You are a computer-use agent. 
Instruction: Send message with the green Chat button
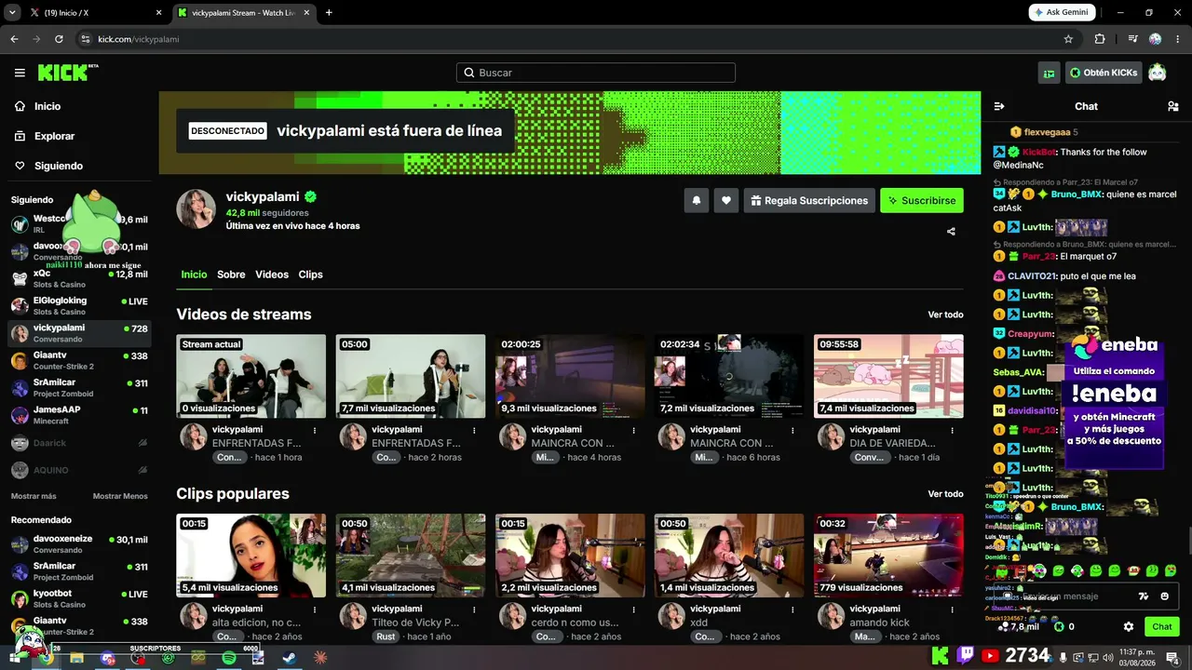click(x=1162, y=626)
